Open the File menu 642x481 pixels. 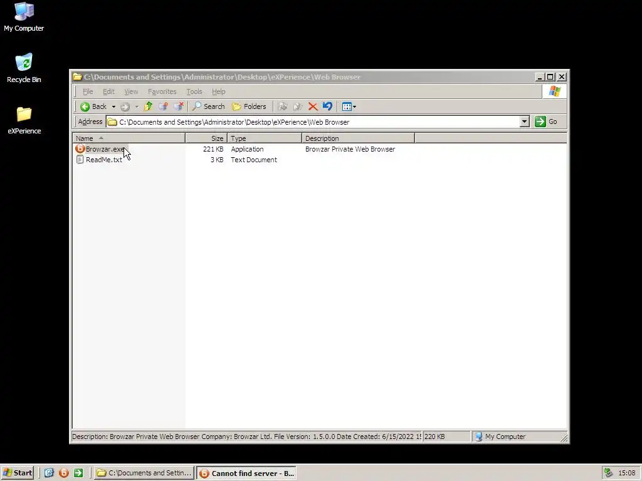(x=88, y=91)
